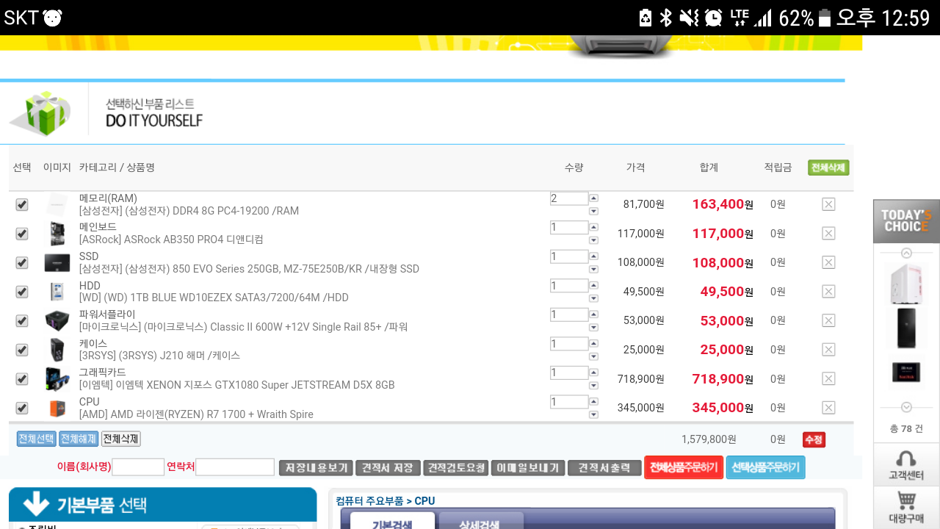This screenshot has width=940, height=529.
Task: Open the Samsung SSD product thumbnail
Action: tap(57, 262)
